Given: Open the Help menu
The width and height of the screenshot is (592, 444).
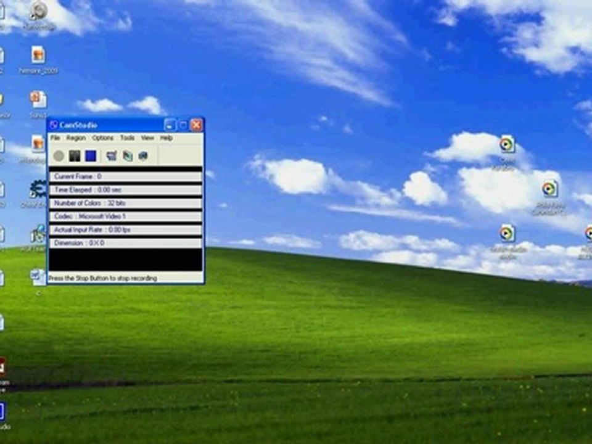Looking at the screenshot, I should 166,138.
